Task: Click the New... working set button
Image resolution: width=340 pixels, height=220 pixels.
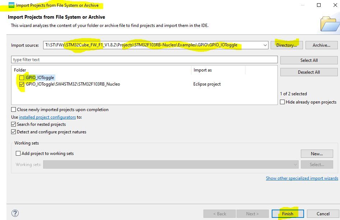Action: point(317,153)
